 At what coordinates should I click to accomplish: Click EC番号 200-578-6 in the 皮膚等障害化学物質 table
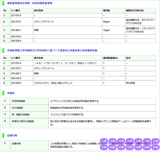(x=21, y=78)
